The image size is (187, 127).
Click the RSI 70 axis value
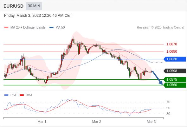[168, 102]
